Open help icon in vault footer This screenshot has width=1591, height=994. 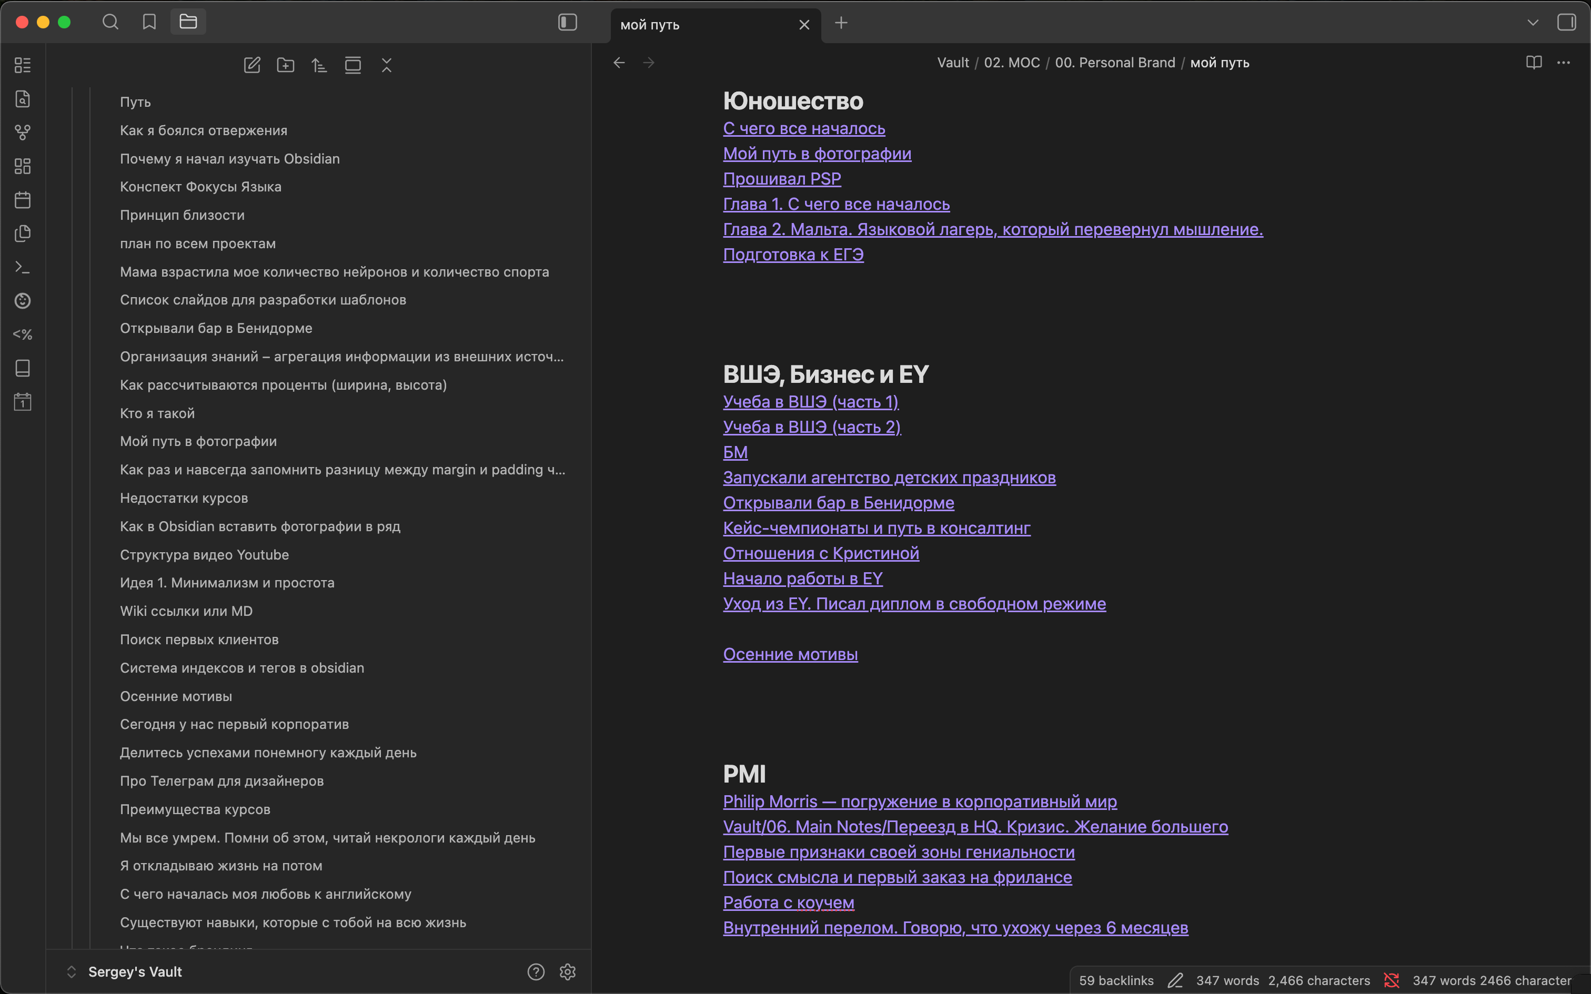tap(536, 972)
